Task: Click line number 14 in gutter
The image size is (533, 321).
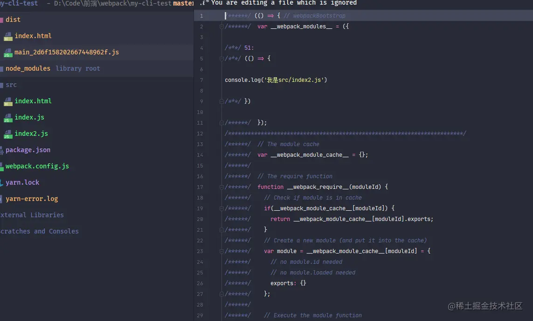Action: click(x=200, y=155)
